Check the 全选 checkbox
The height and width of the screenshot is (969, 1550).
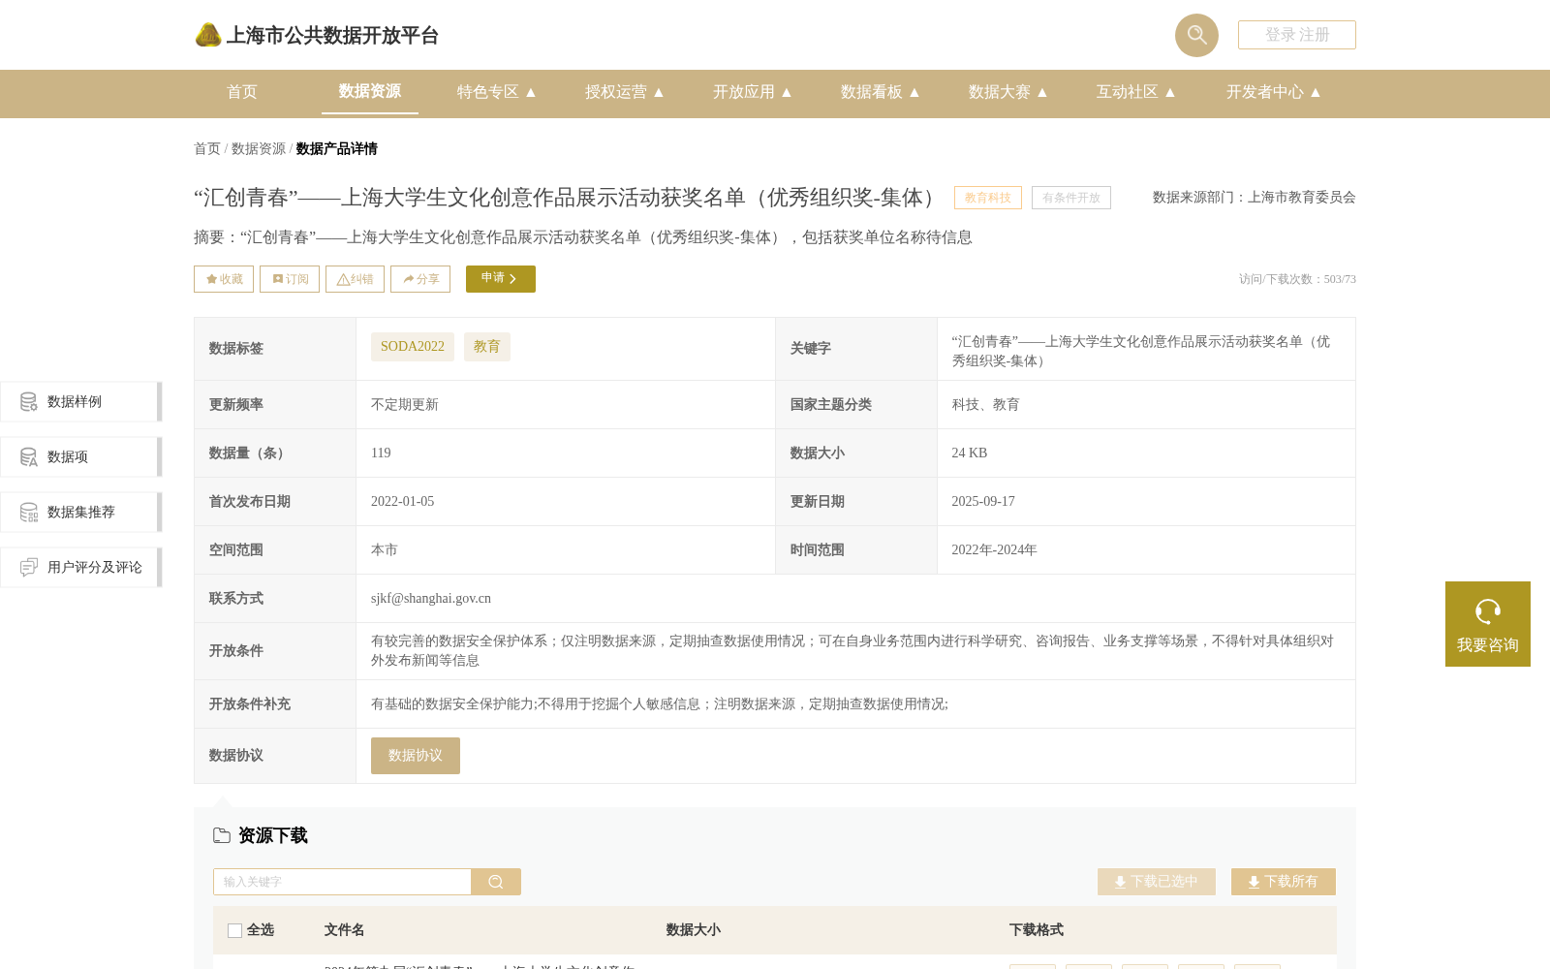point(234,930)
